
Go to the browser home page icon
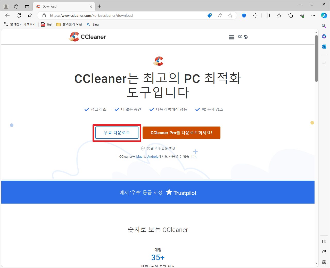(x=30, y=15)
